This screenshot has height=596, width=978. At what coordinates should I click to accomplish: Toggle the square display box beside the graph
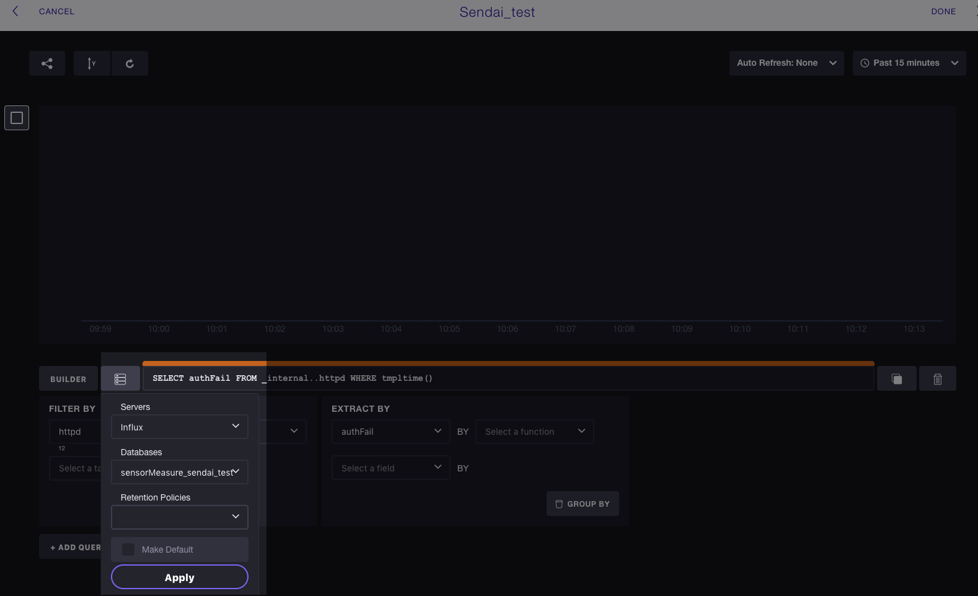[17, 118]
